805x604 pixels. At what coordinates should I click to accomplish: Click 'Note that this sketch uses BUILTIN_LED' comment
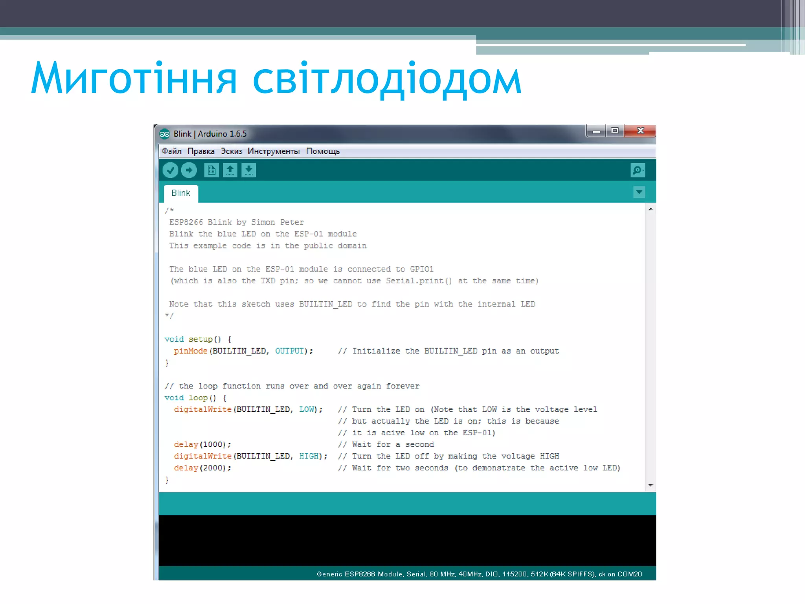tap(352, 304)
